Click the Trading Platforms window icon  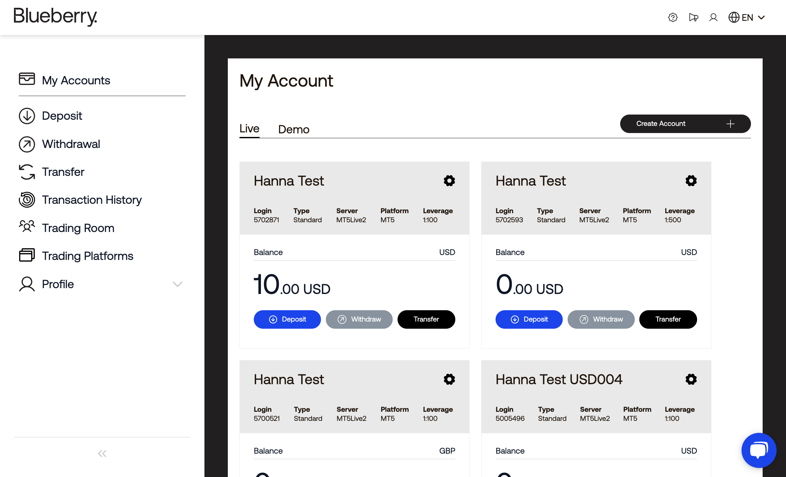tap(27, 255)
